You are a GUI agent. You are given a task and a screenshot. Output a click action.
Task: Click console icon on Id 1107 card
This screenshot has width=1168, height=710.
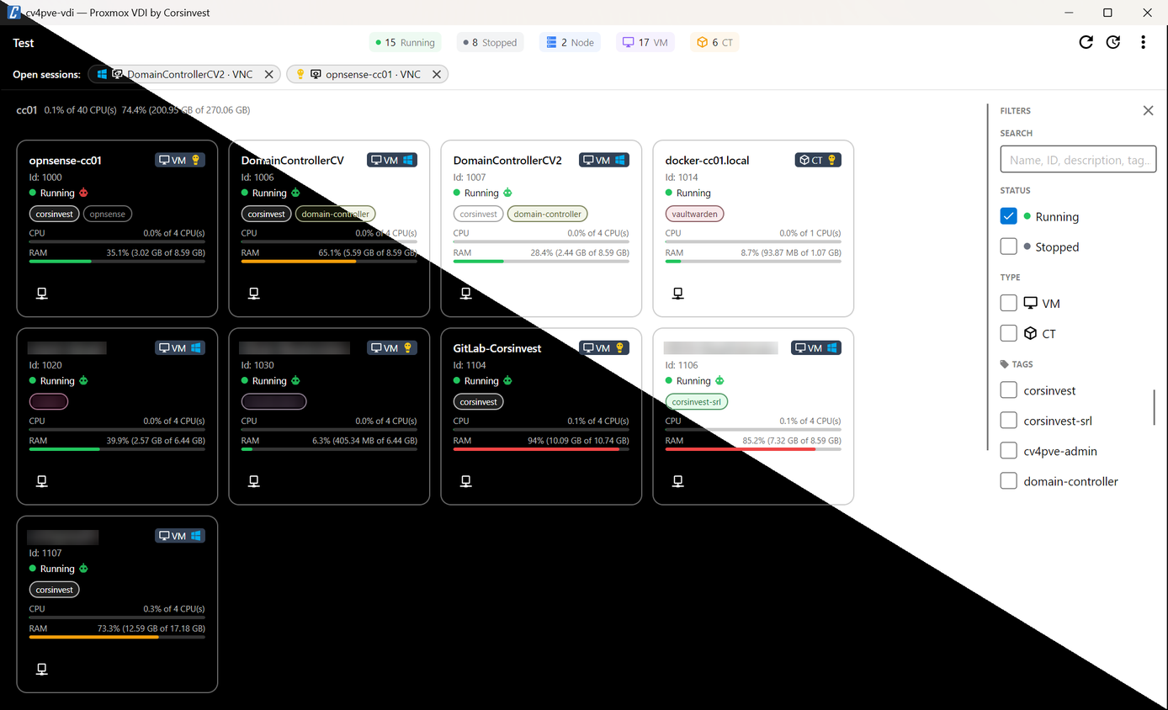pos(41,669)
